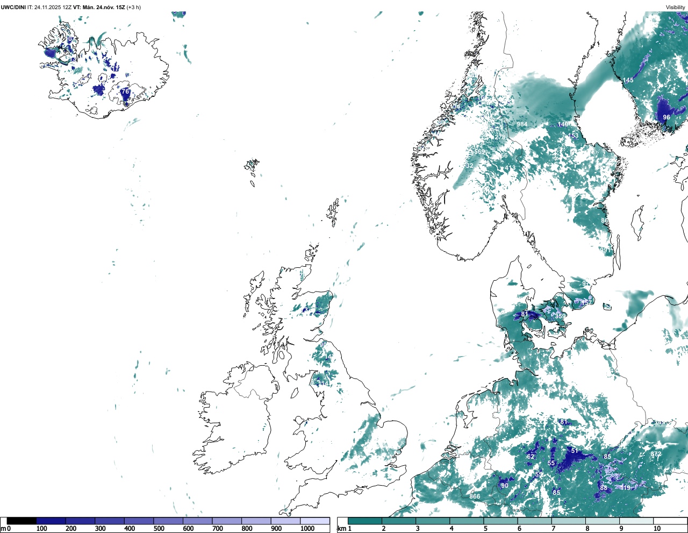Click the '62' value over Germany
Image resolution: width=688 pixels, height=533 pixels.
pyautogui.click(x=531, y=457)
